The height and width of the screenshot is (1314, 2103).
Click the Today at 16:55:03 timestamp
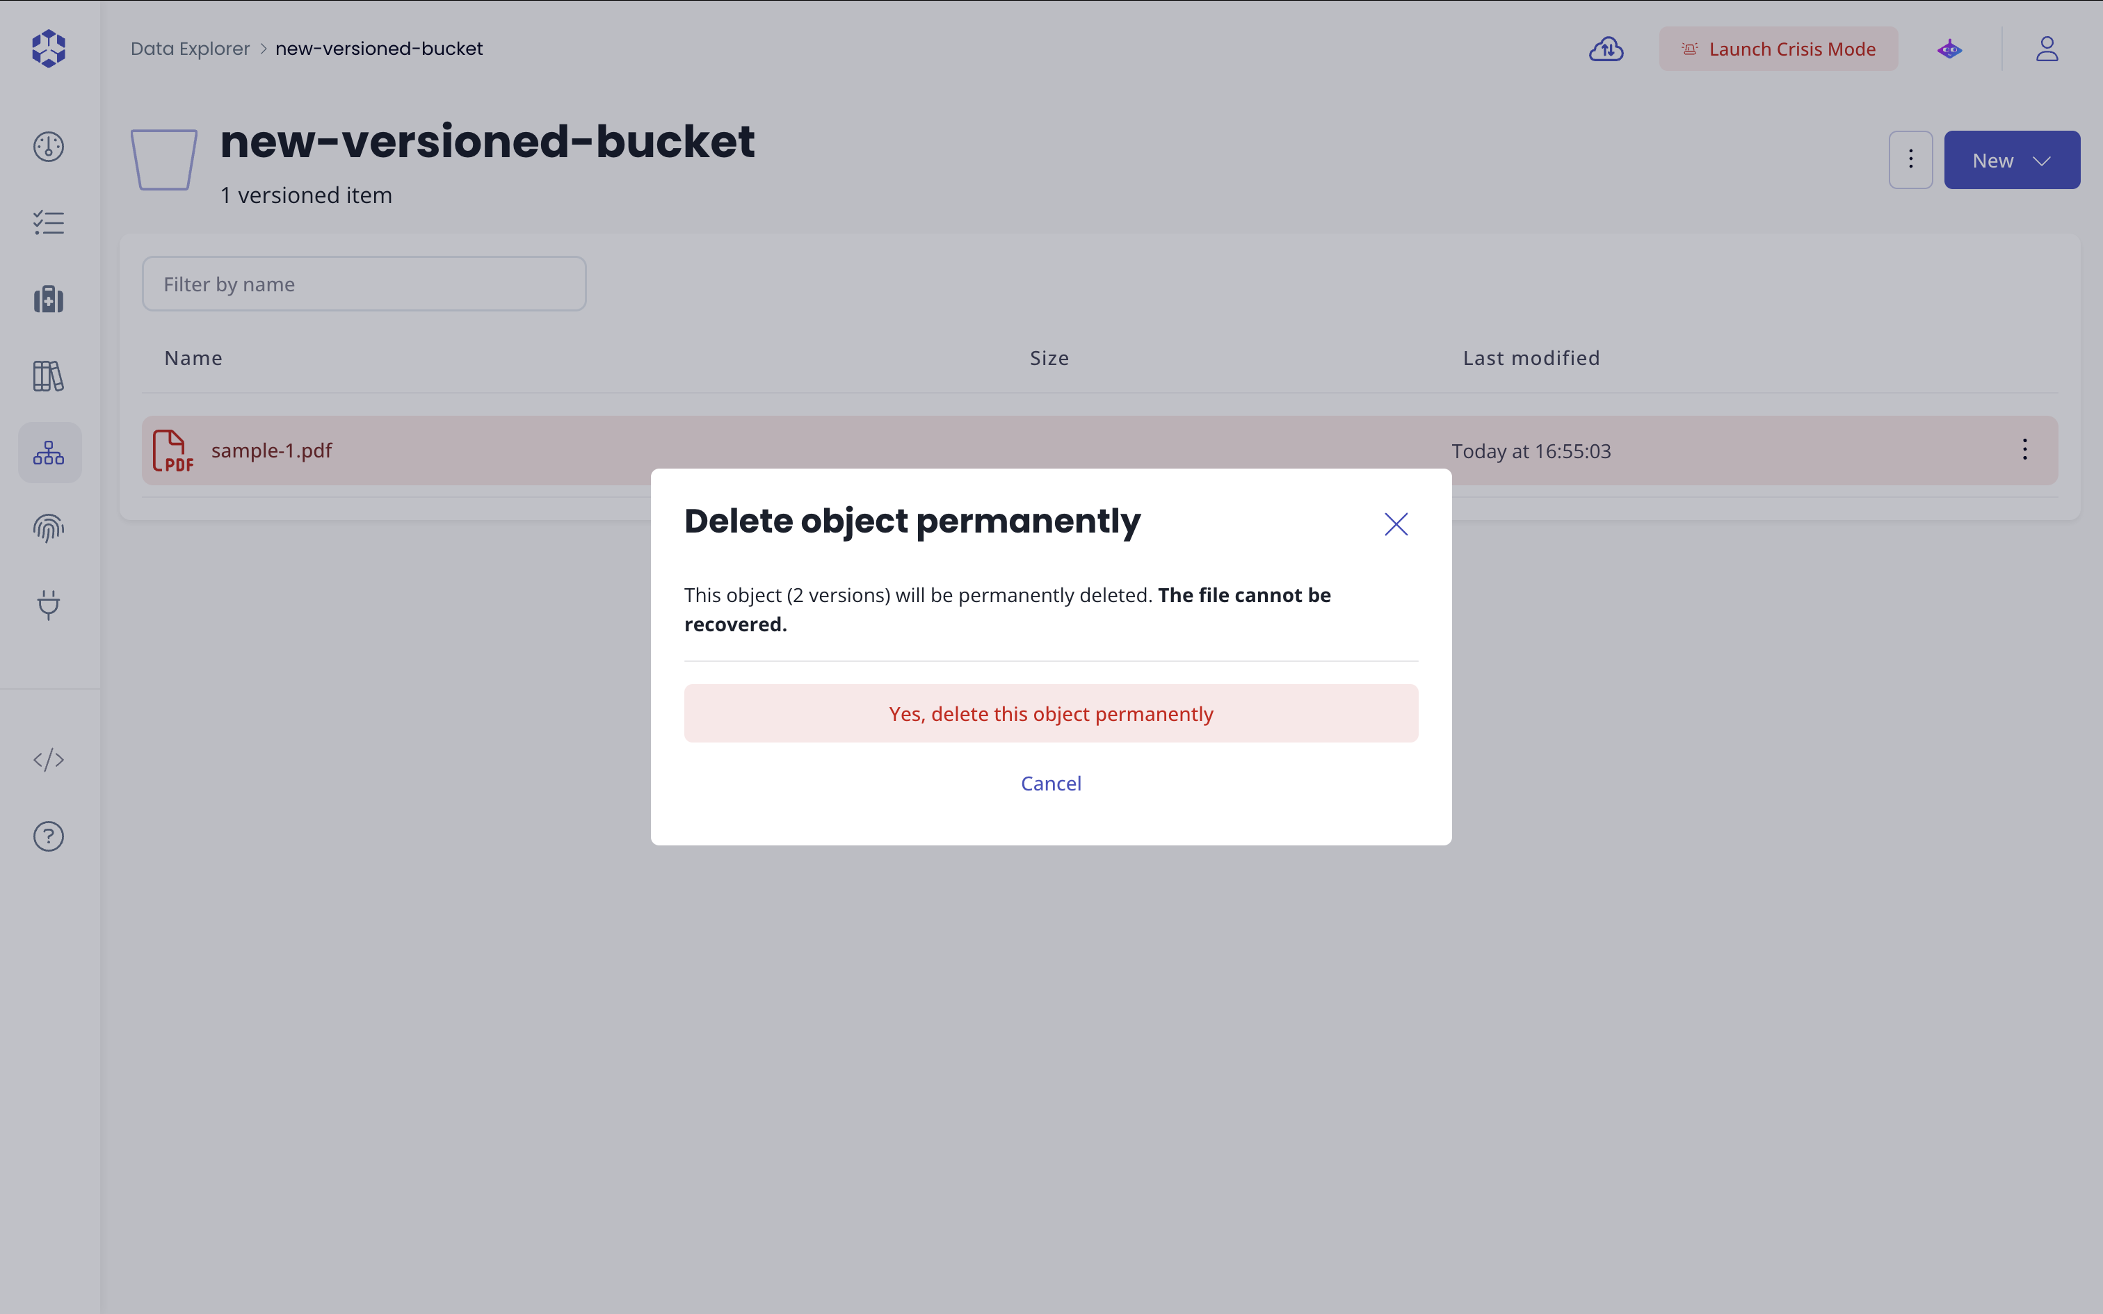click(x=1531, y=451)
